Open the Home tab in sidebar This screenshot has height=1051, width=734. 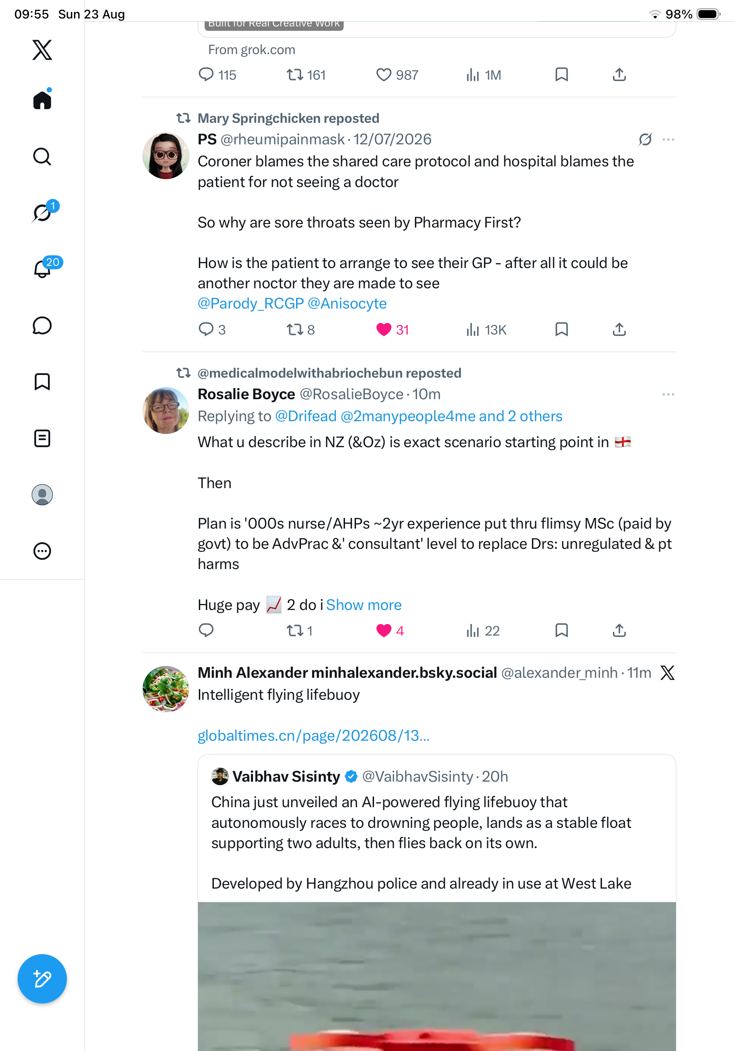point(42,99)
